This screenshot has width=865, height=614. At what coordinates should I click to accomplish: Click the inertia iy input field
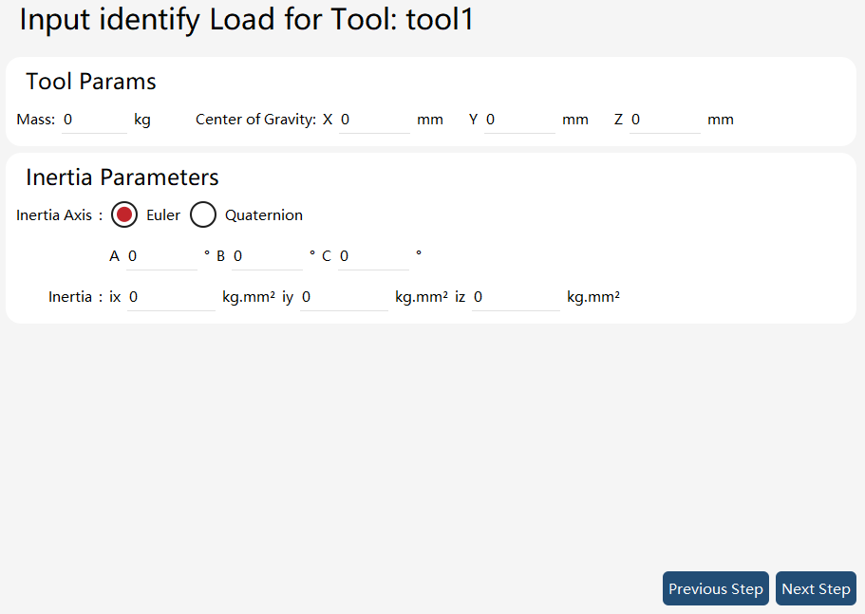click(x=345, y=297)
